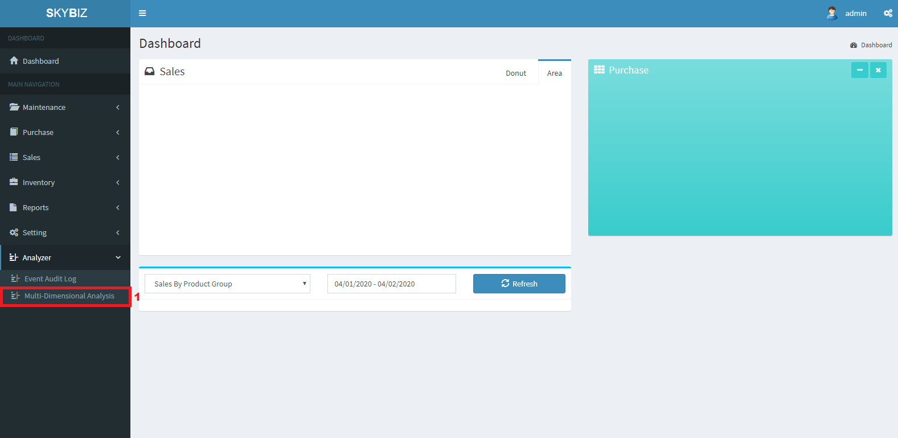Open Multi-Dimensional Analysis link
The width and height of the screenshot is (898, 438).
tap(69, 296)
